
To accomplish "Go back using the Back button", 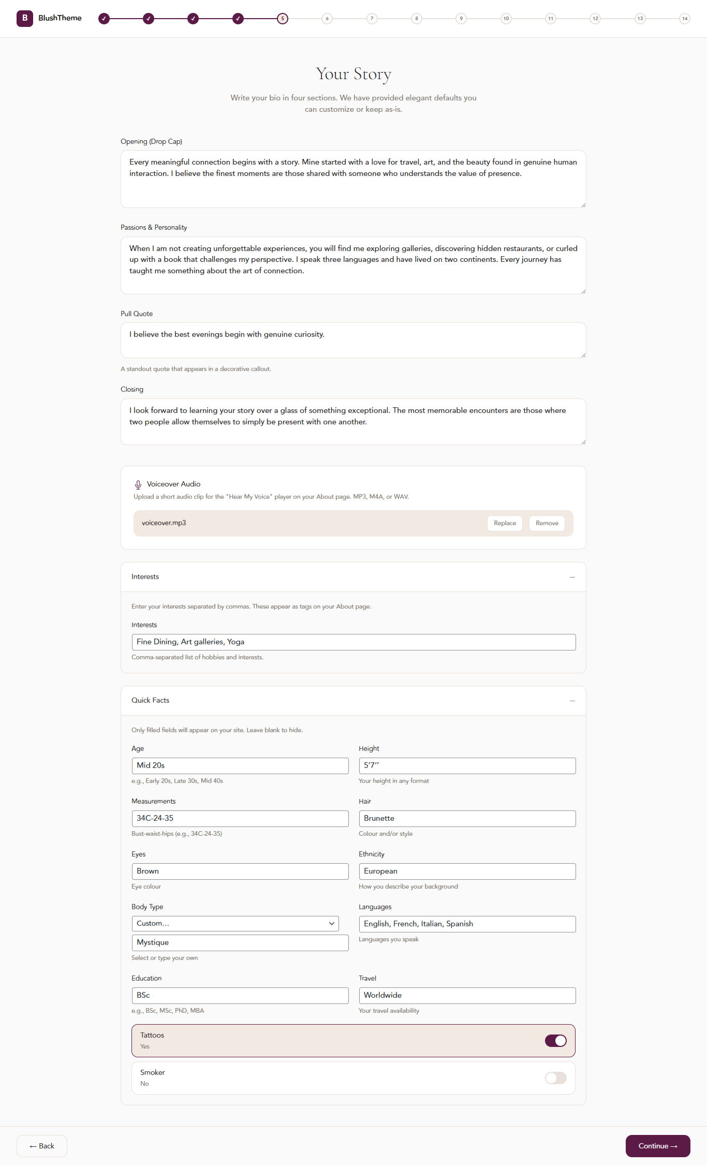I will coord(41,1146).
